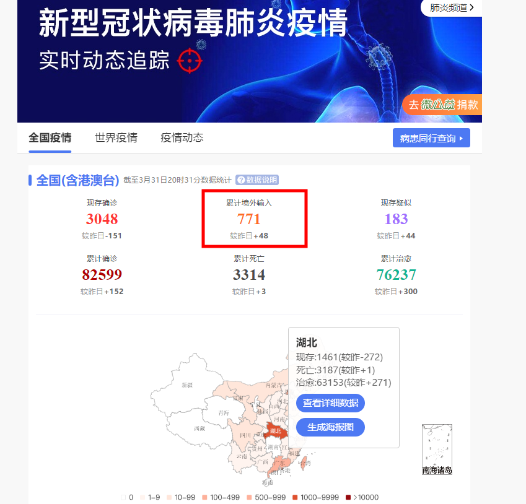This screenshot has width=526, height=504.
Task: Switch to the 疫情动态 tab
Action: point(182,138)
